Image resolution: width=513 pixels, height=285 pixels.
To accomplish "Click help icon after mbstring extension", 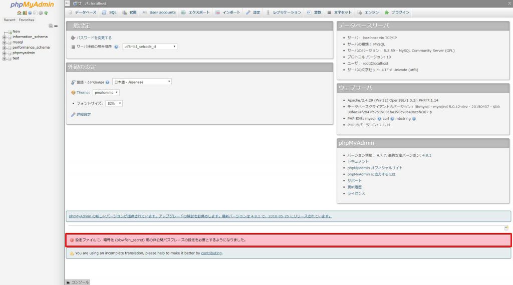I will [x=414, y=119].
